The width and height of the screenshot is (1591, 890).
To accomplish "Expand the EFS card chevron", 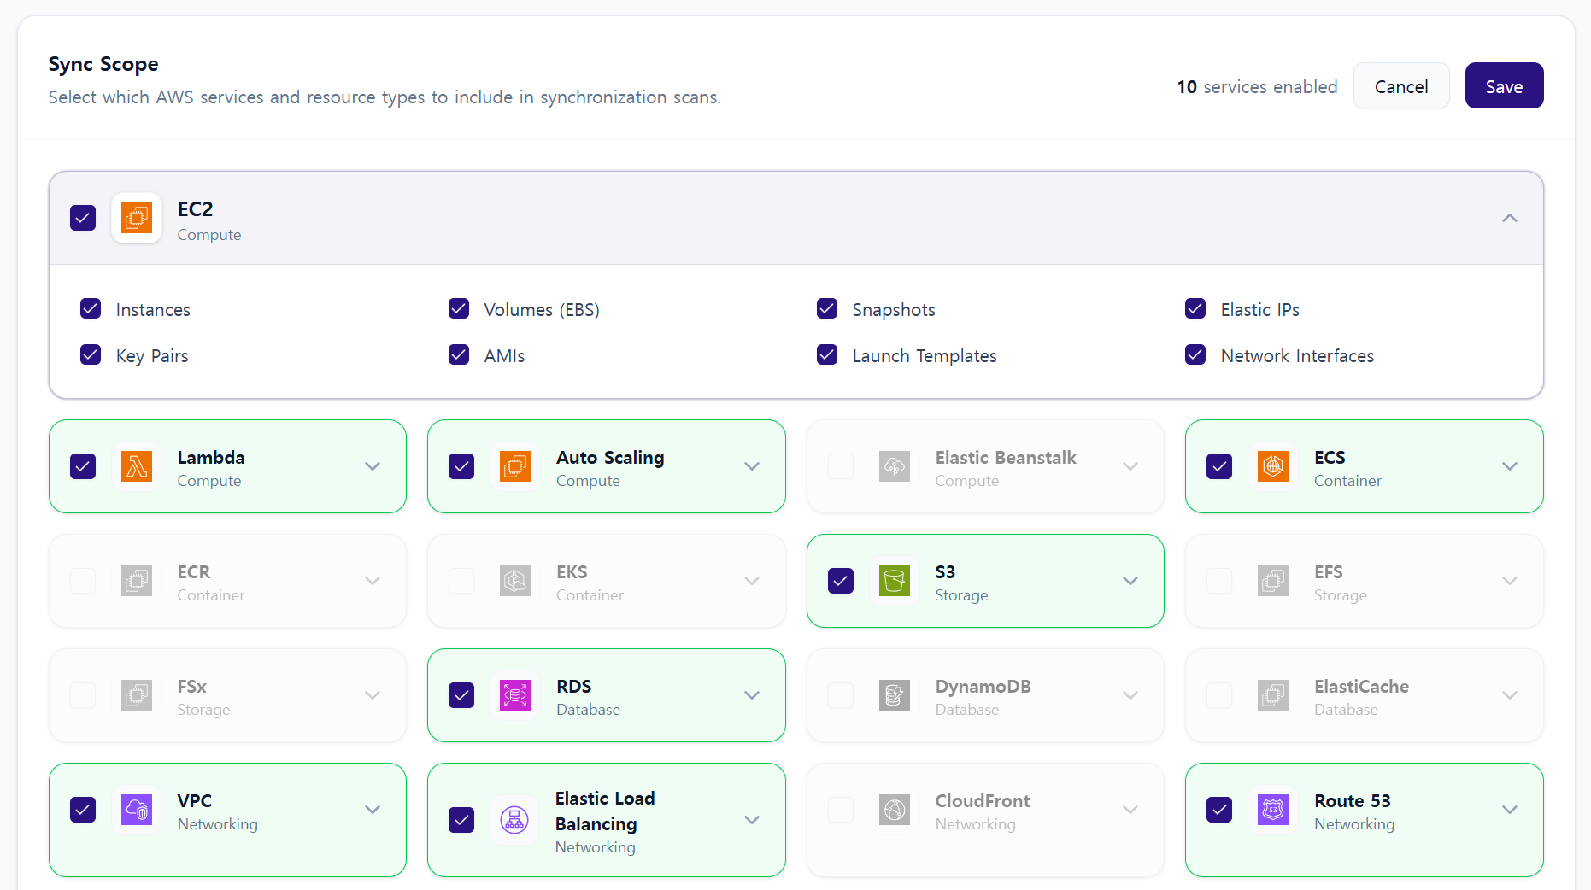I will (x=1510, y=581).
